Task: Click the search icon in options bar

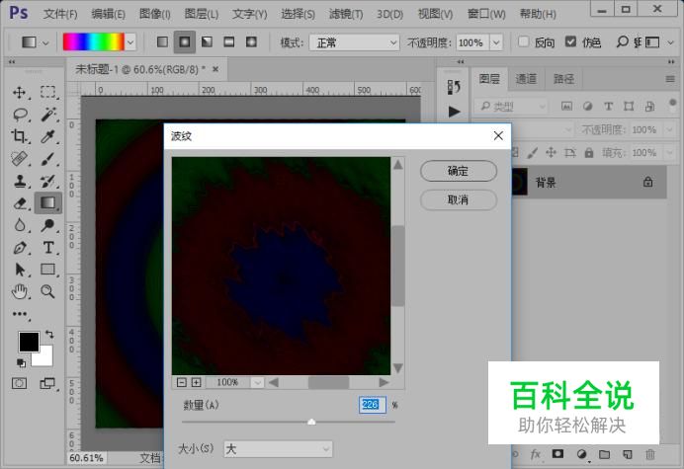Action: tap(622, 41)
